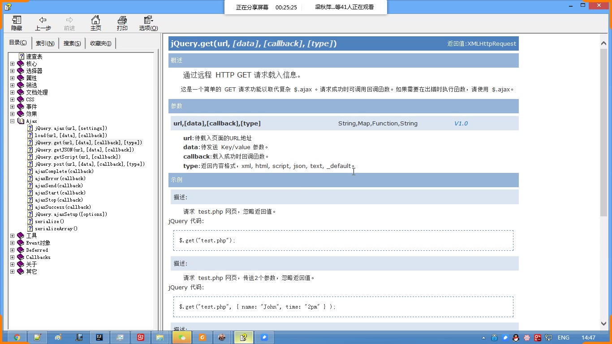Switch to the 索引(N) index tab
The image size is (612, 344).
coord(45,43)
